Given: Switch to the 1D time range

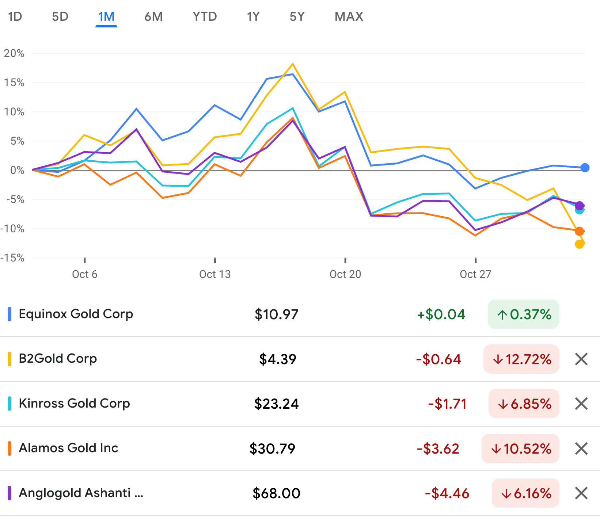Looking at the screenshot, I should [x=15, y=16].
